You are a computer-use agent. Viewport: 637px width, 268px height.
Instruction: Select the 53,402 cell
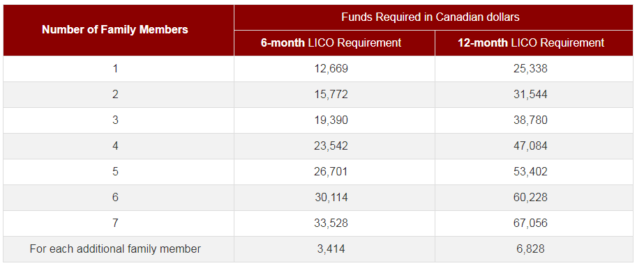[x=530, y=171]
